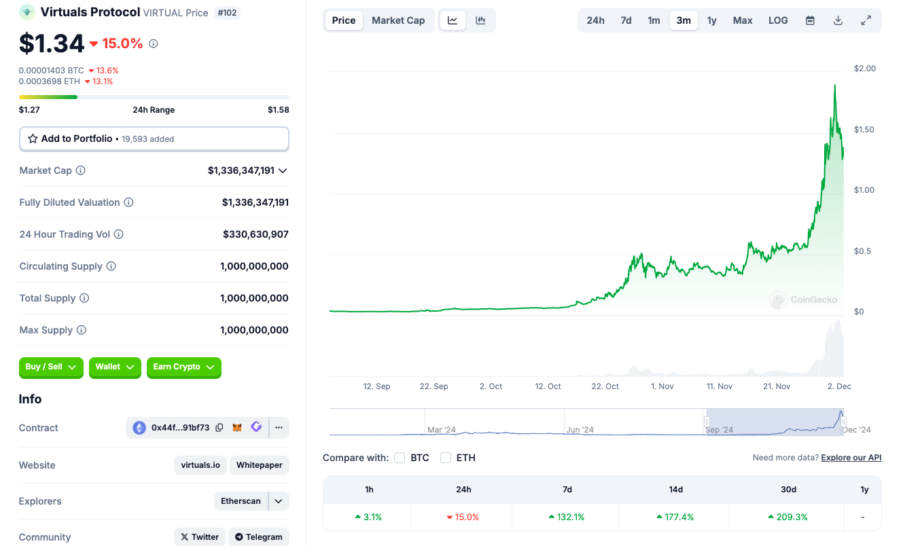Show Circulating Supply info icon
The width and height of the screenshot is (903, 546).
pos(111,266)
